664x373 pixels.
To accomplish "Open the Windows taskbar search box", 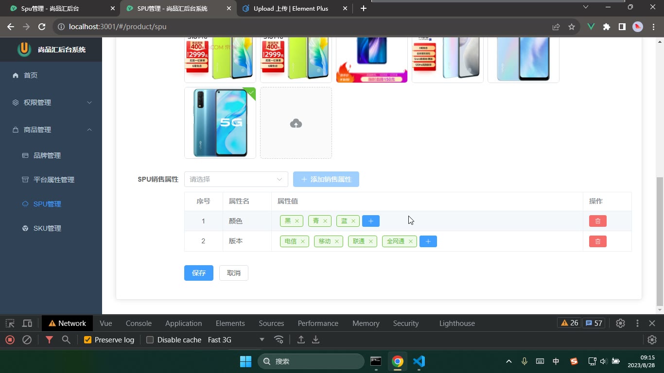I will pyautogui.click(x=311, y=361).
